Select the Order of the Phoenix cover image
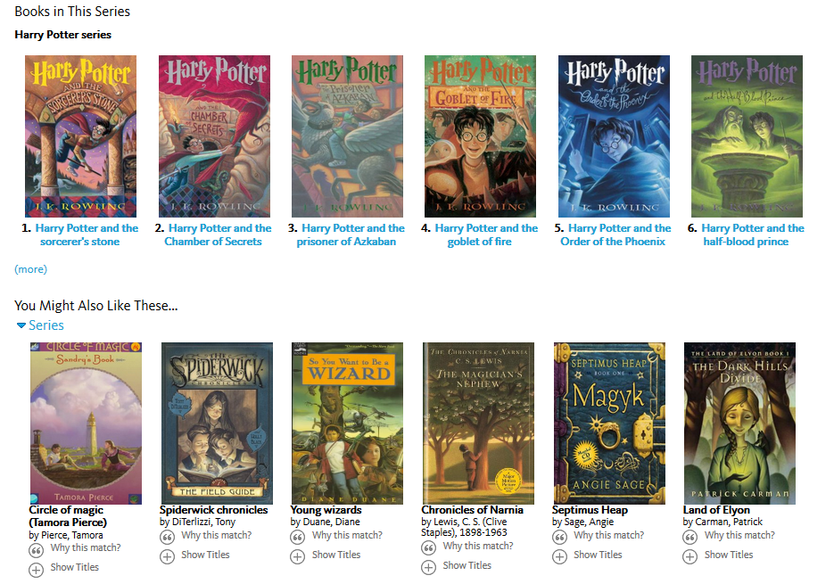This screenshot has width=834, height=584. (x=614, y=136)
